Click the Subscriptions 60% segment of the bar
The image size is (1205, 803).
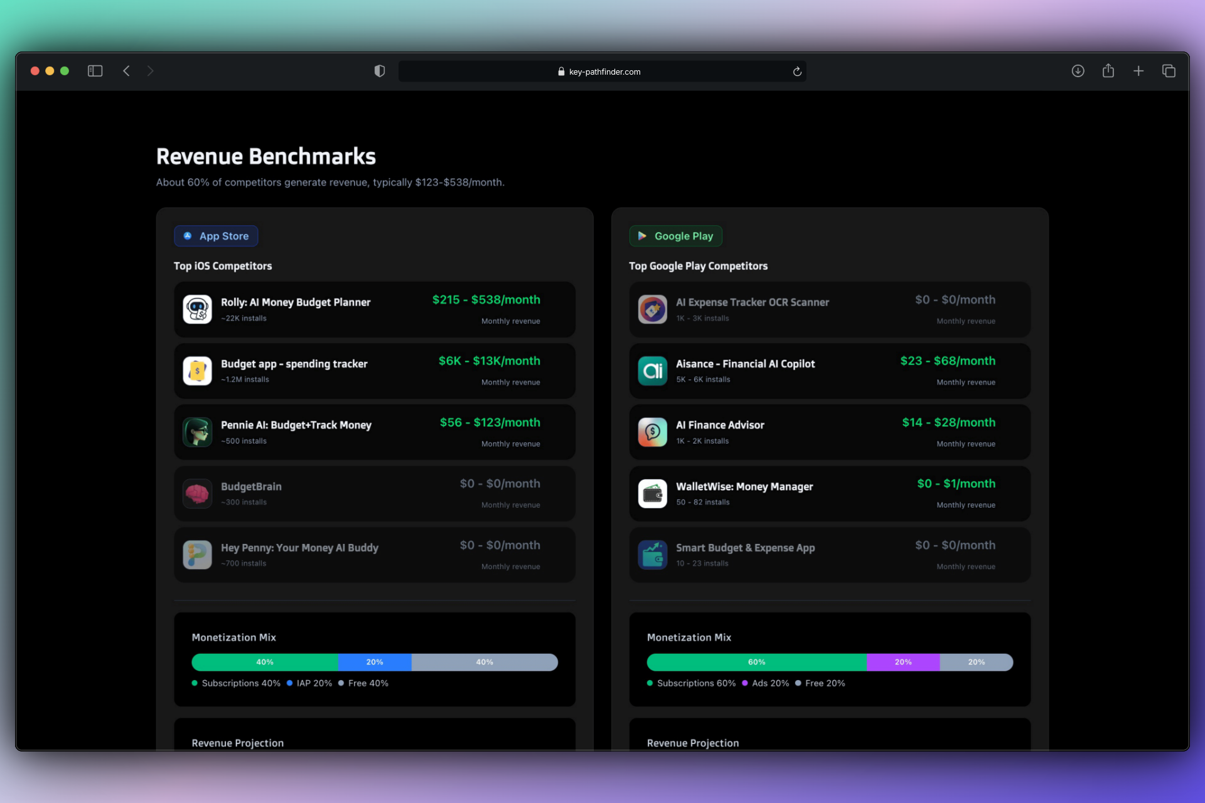coord(756,662)
